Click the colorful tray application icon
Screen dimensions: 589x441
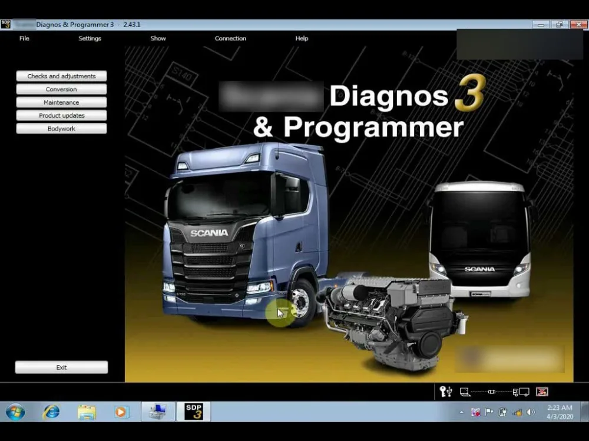click(475, 413)
